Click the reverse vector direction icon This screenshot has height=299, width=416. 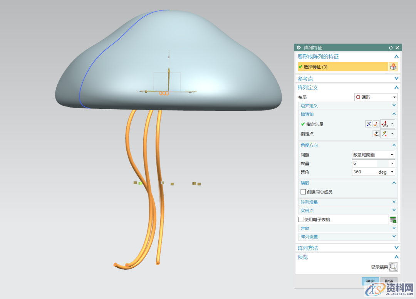(x=369, y=124)
